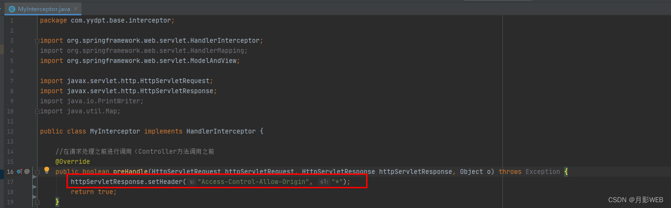Image resolution: width=671 pixels, height=208 pixels.
Task: Click line number 17 in the gutter
Action: (10, 182)
